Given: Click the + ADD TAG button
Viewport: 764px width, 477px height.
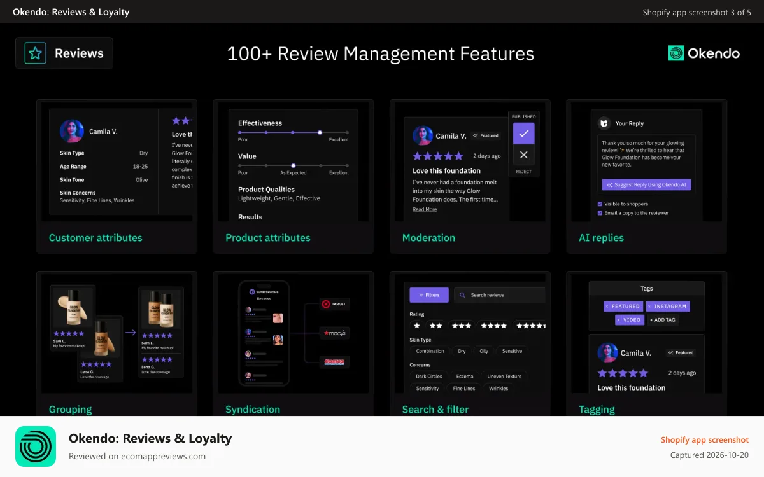Looking at the screenshot, I should click(x=662, y=320).
